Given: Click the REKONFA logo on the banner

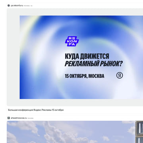Looking at the screenshot, I should (x=72, y=41).
